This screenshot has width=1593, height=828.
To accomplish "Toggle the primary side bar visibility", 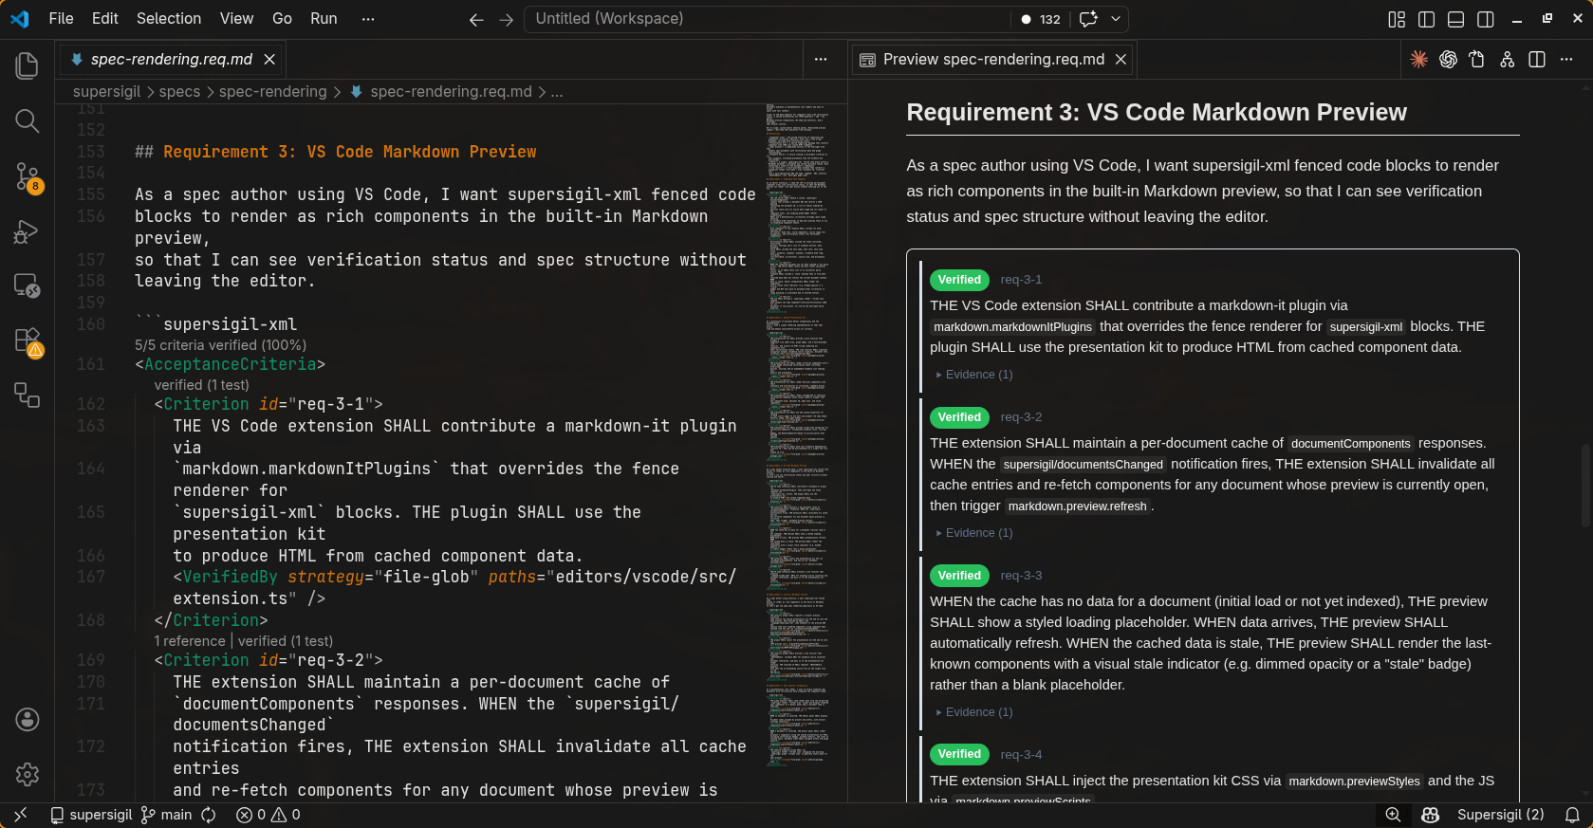I will (x=1426, y=19).
